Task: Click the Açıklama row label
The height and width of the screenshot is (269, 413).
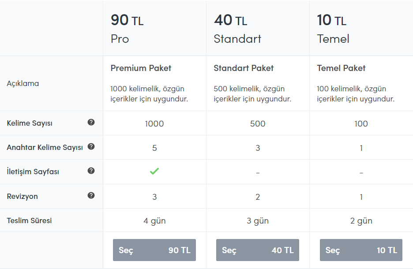Action: pyautogui.click(x=23, y=83)
